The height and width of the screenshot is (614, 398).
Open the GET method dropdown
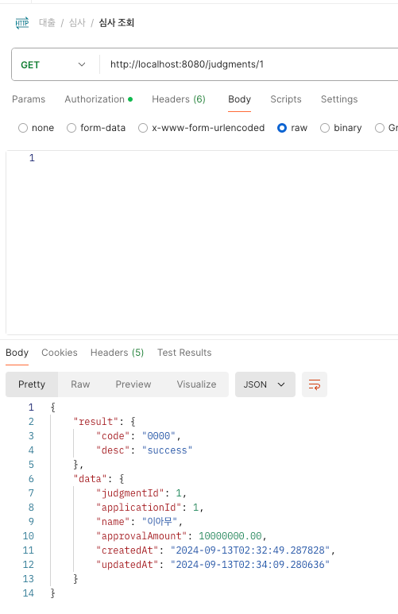point(53,64)
